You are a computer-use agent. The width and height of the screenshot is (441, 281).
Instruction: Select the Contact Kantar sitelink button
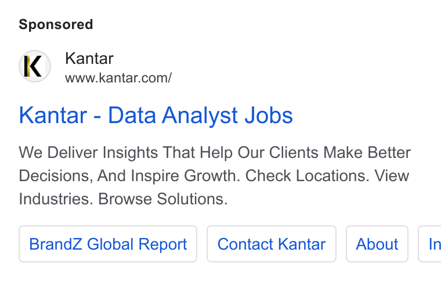click(x=272, y=244)
